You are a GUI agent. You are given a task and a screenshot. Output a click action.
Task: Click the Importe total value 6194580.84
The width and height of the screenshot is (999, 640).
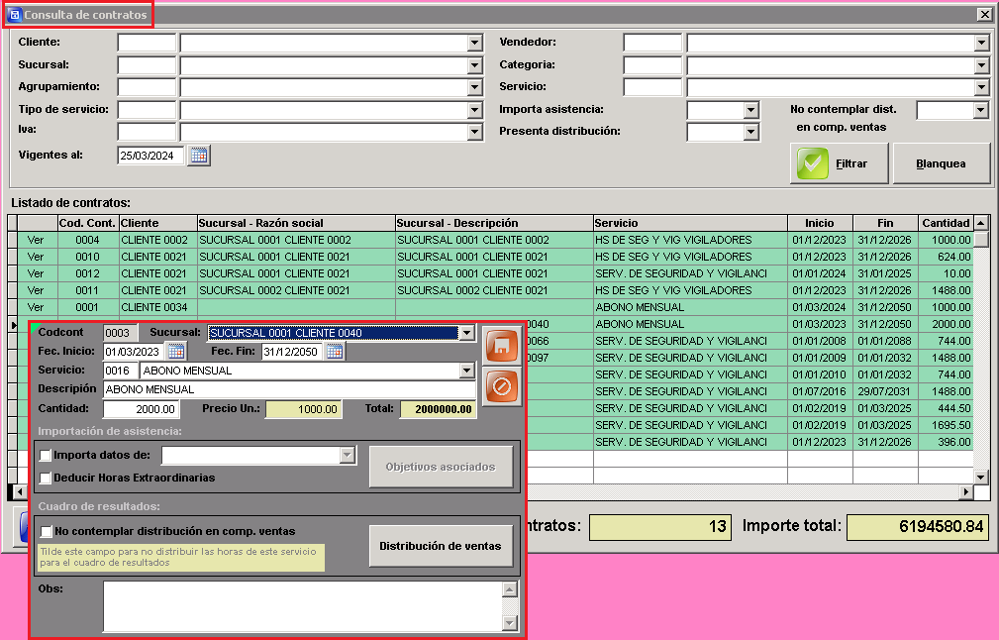click(x=918, y=527)
